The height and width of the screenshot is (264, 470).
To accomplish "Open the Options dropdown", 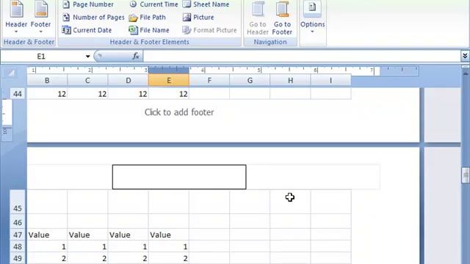I will pos(312,18).
